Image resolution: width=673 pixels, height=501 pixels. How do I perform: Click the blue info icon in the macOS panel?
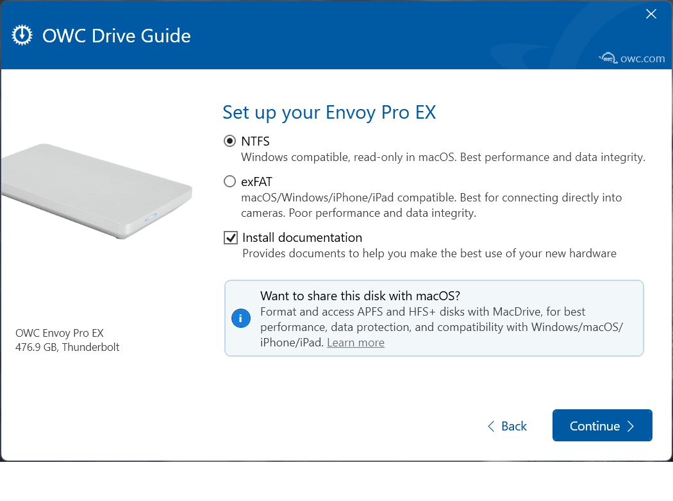pyautogui.click(x=241, y=318)
